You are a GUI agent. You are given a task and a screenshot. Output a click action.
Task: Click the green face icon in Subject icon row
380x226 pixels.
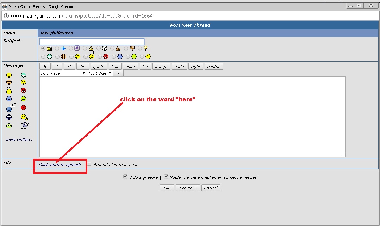(134, 57)
